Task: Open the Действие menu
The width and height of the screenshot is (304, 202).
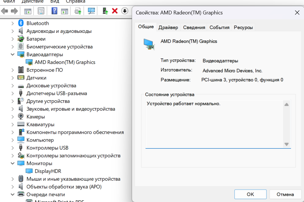Action: click(33, 1)
